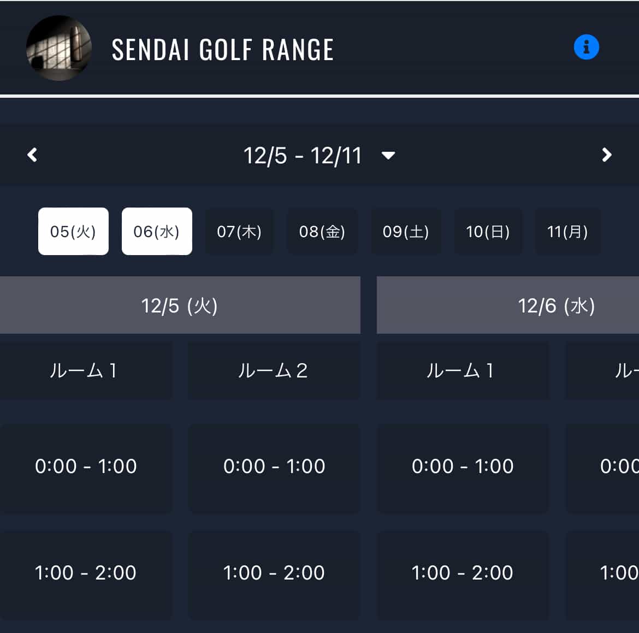The width and height of the screenshot is (639, 633).
Task: Book 0:00 - 1:00 in 12/5 Room 1
Action: tap(86, 466)
